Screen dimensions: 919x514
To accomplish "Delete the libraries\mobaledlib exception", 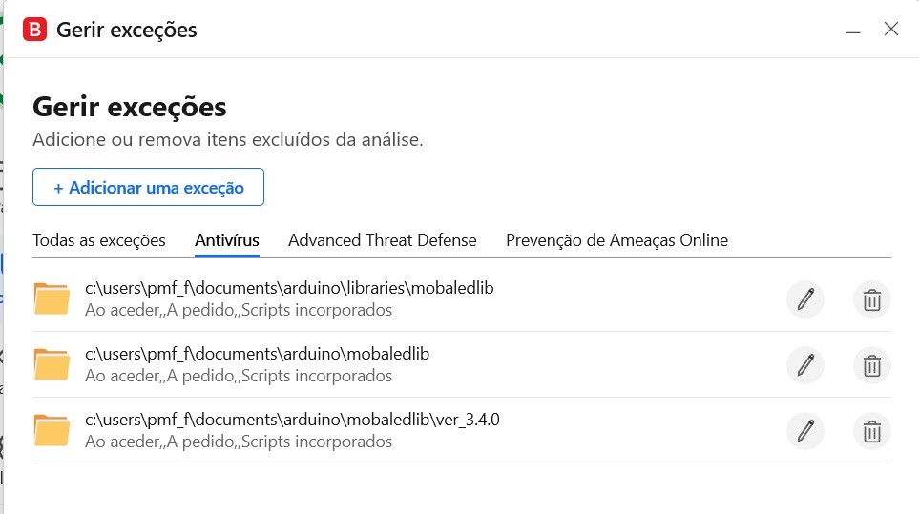I will pyautogui.click(x=871, y=299).
